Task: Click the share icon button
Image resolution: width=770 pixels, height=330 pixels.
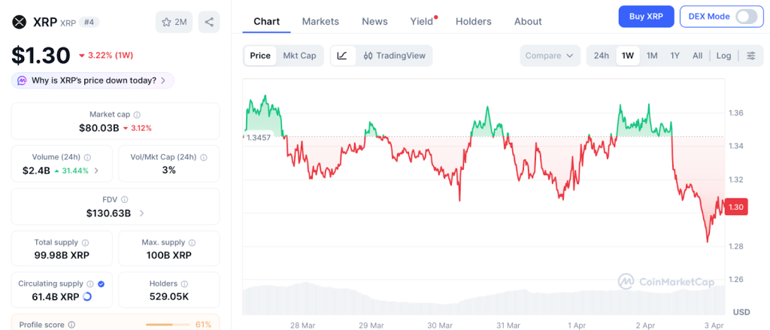Action: click(x=208, y=22)
